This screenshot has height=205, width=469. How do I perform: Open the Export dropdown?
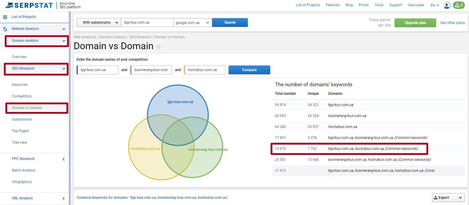click(448, 198)
